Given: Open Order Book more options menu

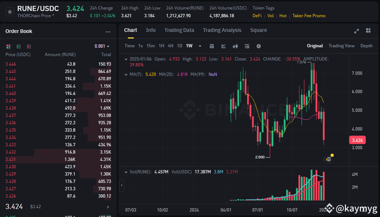Looking at the screenshot, I should coord(108,32).
